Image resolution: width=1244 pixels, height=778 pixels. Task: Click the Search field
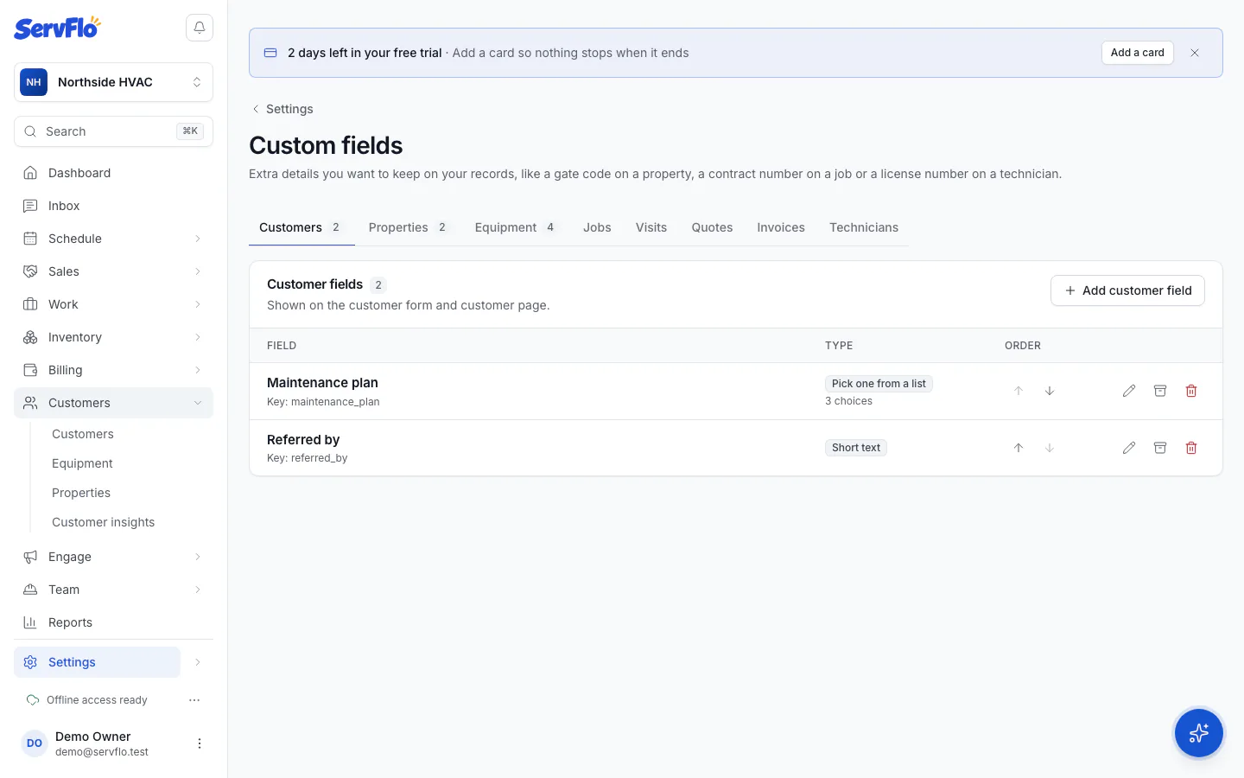(x=113, y=131)
